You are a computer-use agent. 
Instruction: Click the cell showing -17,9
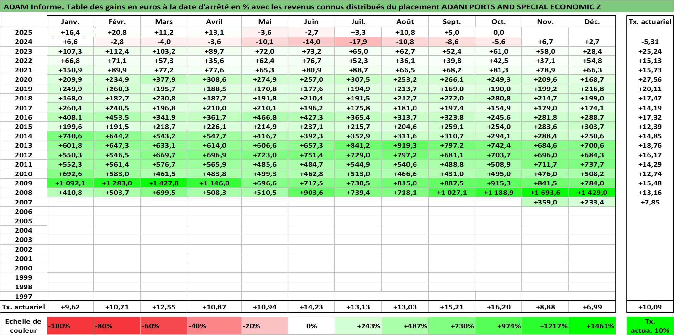pos(358,42)
